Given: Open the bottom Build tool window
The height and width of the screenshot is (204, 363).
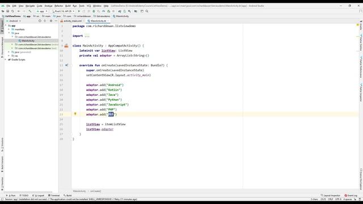Looking at the screenshot, I should (67, 195).
